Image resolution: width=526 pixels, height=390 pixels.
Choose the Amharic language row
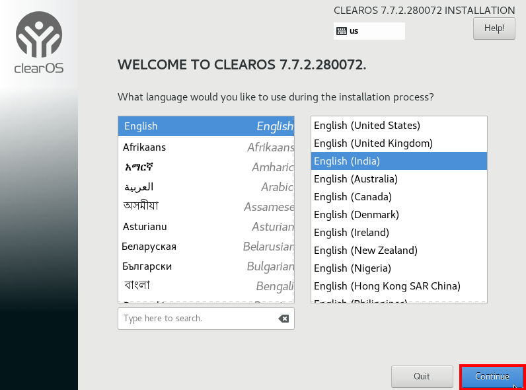(x=206, y=167)
